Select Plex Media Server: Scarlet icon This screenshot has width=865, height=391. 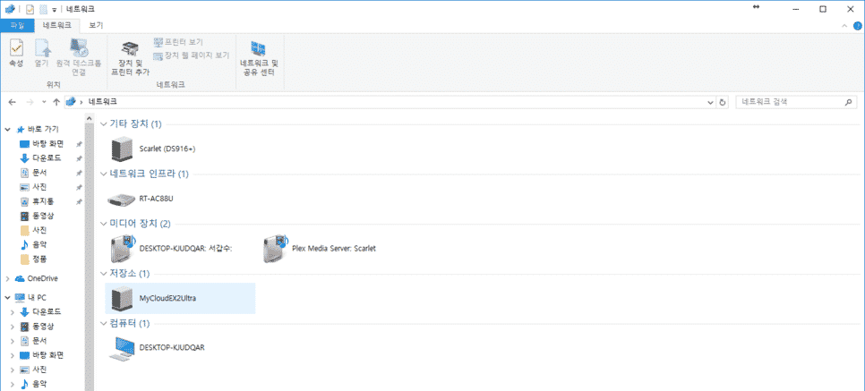point(275,248)
